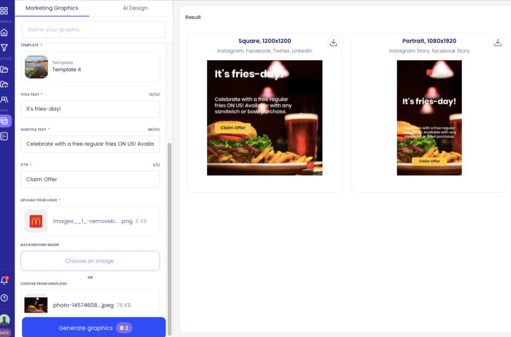Viewport: 511px width, 337px height.
Task: Click the left panel vertical scrollbar
Action: (x=170, y=240)
